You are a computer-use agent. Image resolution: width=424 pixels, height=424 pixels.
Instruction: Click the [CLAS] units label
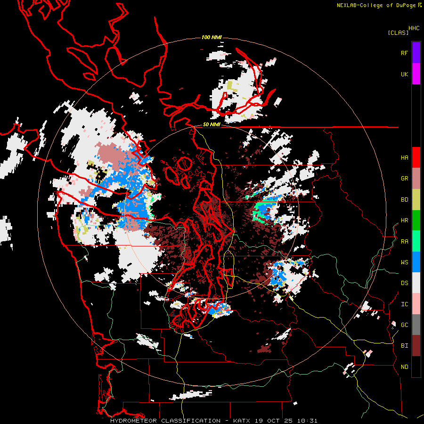(398, 33)
